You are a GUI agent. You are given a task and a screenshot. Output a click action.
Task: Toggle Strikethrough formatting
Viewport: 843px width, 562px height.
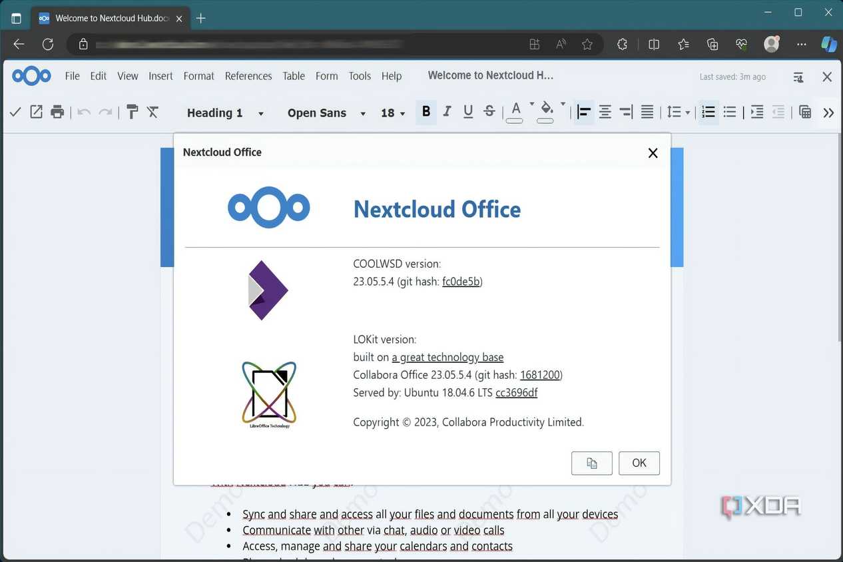(489, 112)
